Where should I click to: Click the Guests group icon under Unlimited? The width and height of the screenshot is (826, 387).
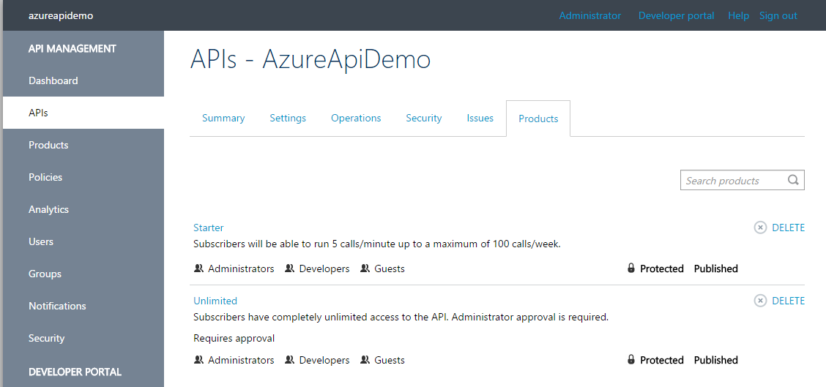pyautogui.click(x=365, y=360)
